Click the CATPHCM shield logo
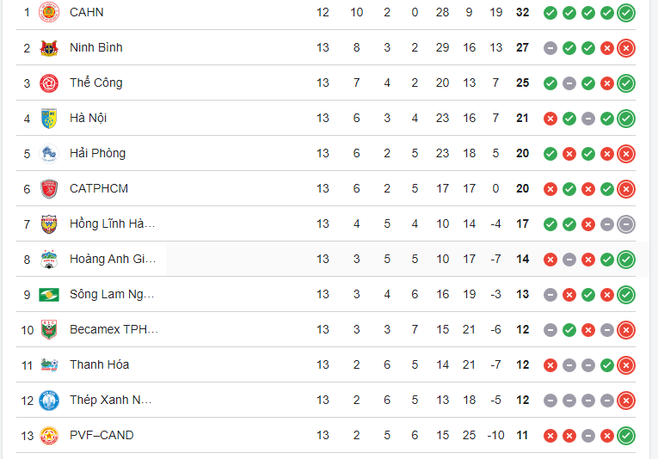658x459 pixels. [x=49, y=188]
